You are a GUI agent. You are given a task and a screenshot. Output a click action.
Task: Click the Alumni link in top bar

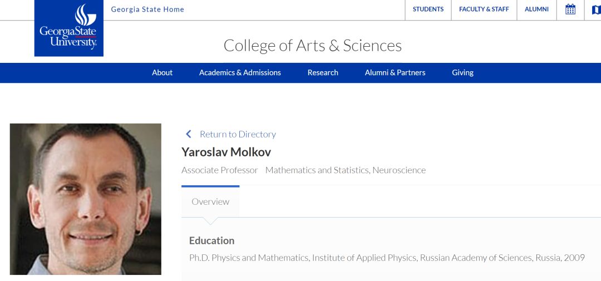click(536, 9)
